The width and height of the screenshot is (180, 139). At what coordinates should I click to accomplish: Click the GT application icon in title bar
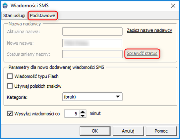click(x=5, y=6)
